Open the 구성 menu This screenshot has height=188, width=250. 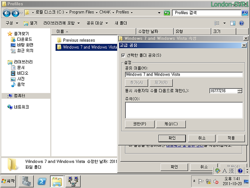(12, 23)
